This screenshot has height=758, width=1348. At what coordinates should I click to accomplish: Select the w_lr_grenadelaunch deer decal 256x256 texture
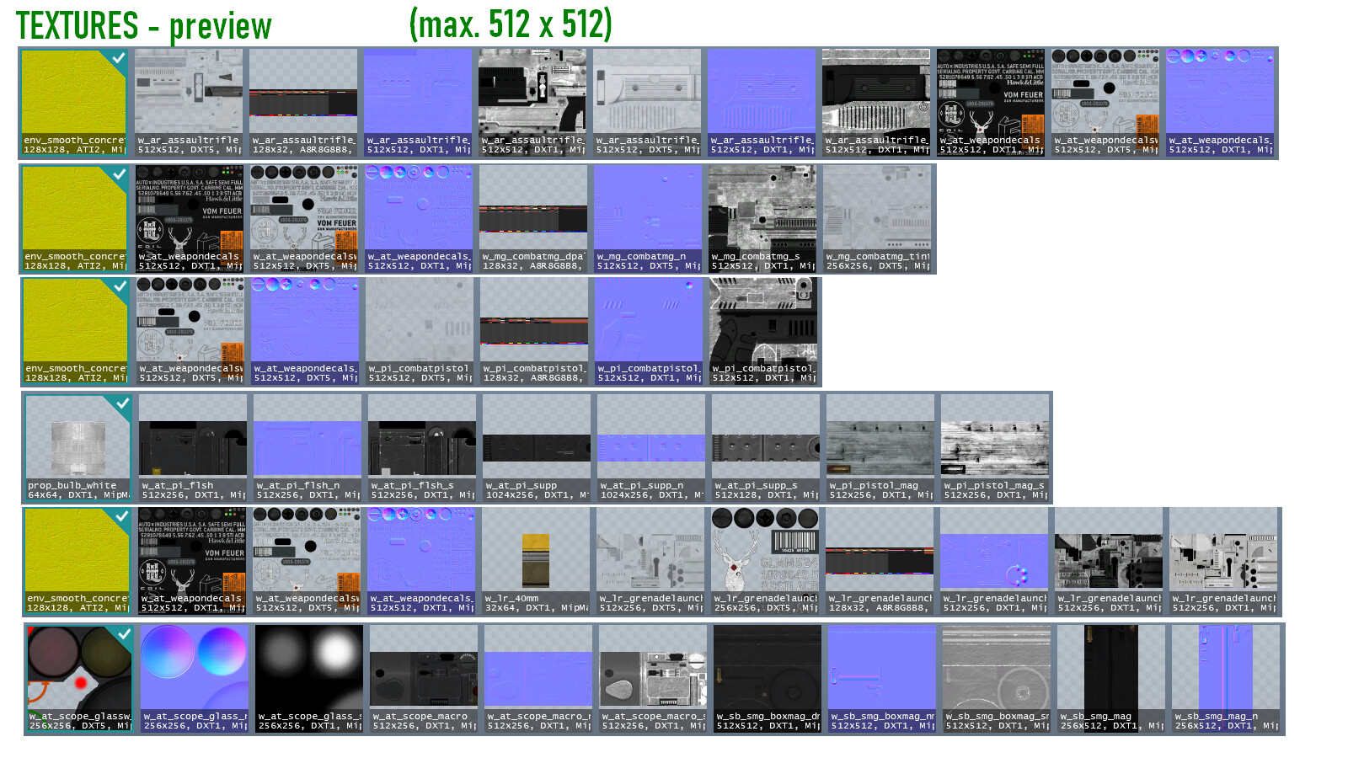tap(765, 561)
